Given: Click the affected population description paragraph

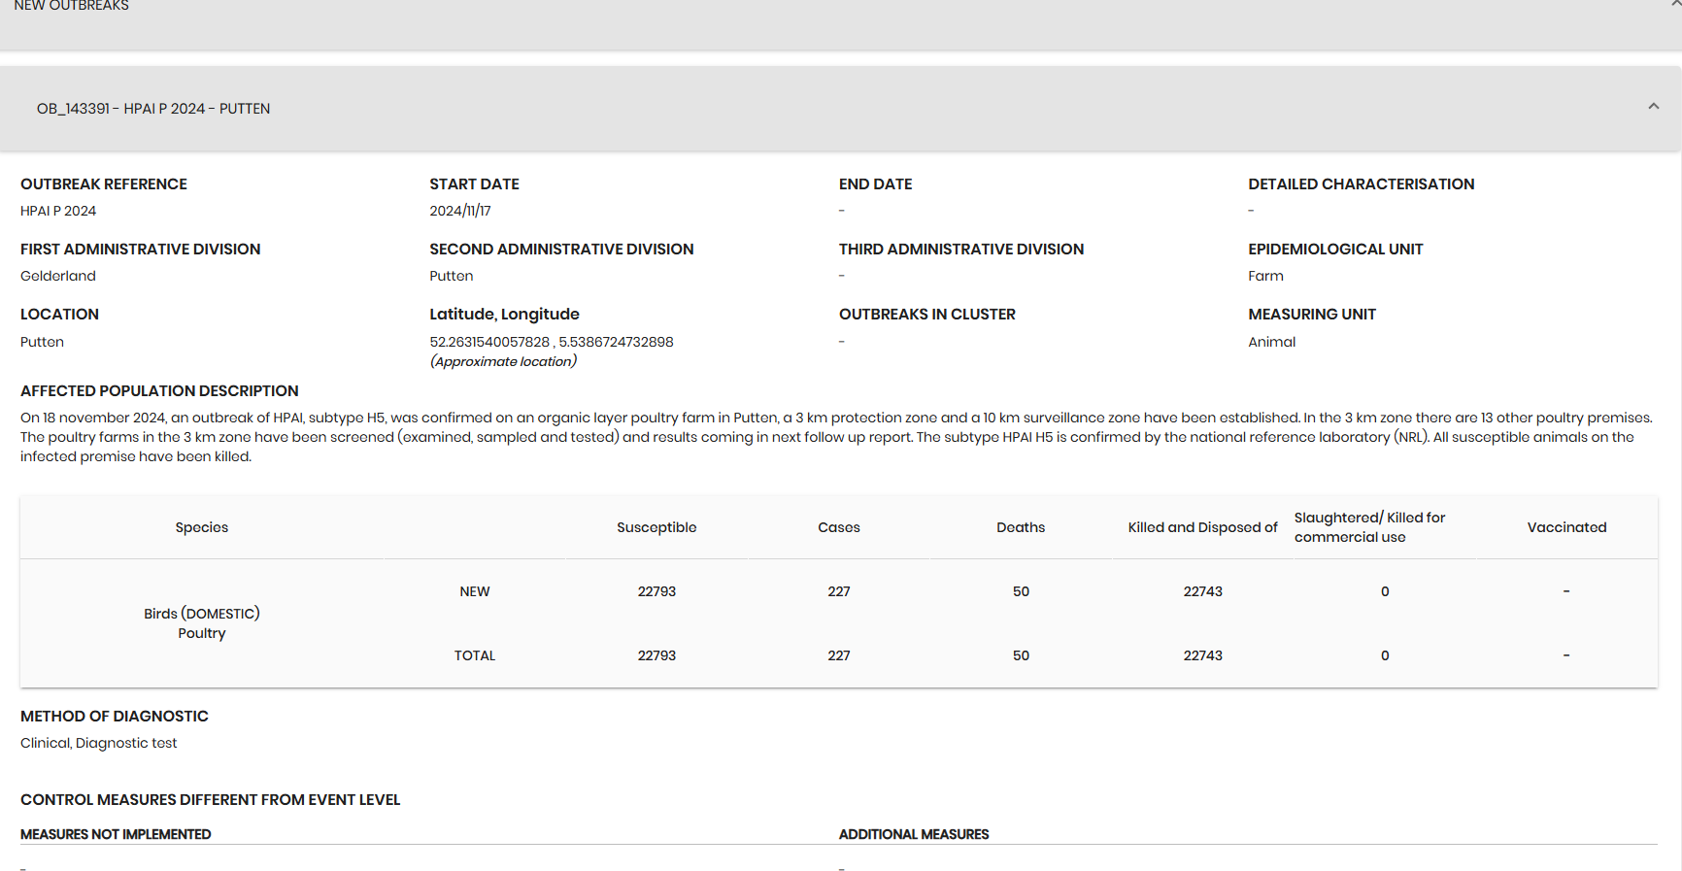Looking at the screenshot, I should pyautogui.click(x=835, y=437).
